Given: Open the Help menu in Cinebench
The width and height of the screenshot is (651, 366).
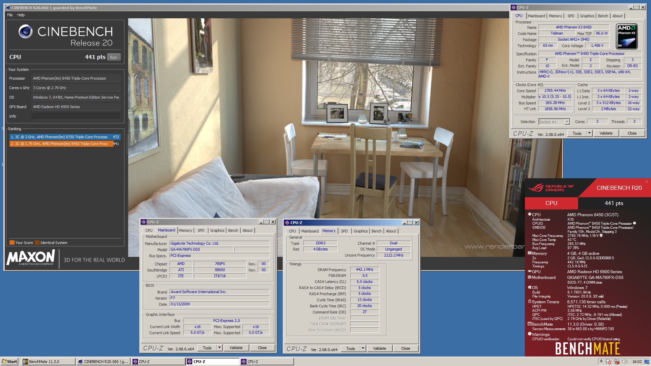Looking at the screenshot, I should pyautogui.click(x=21, y=15).
